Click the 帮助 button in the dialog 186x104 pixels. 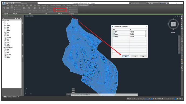click(143, 56)
